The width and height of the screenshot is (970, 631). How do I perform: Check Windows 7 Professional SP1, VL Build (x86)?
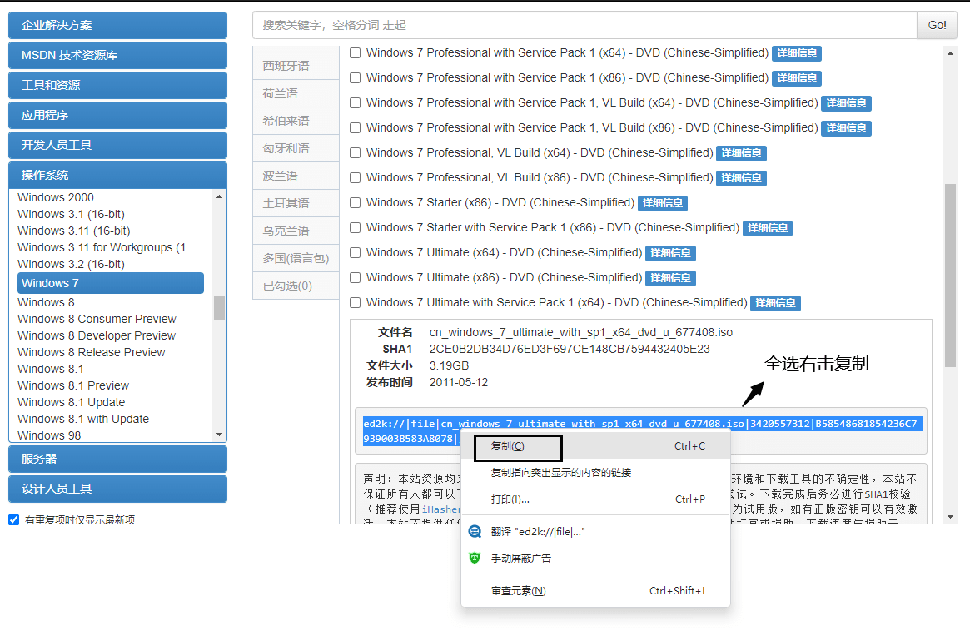pyautogui.click(x=355, y=128)
